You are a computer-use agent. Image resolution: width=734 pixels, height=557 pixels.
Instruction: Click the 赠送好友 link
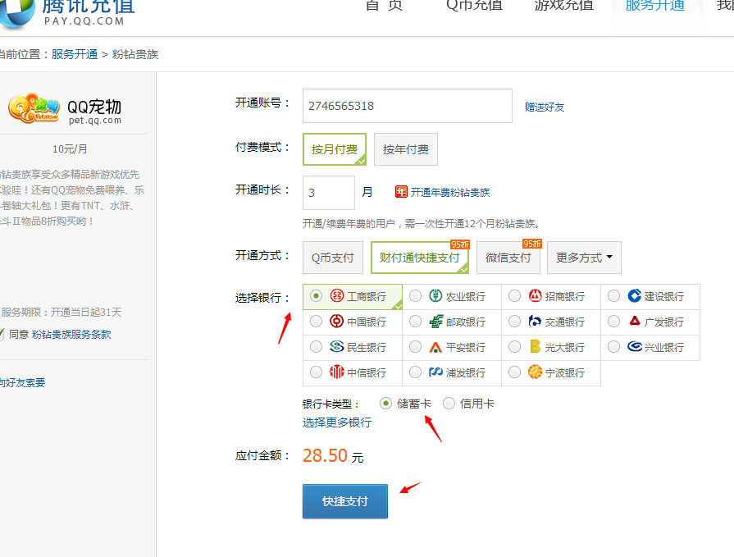click(545, 107)
